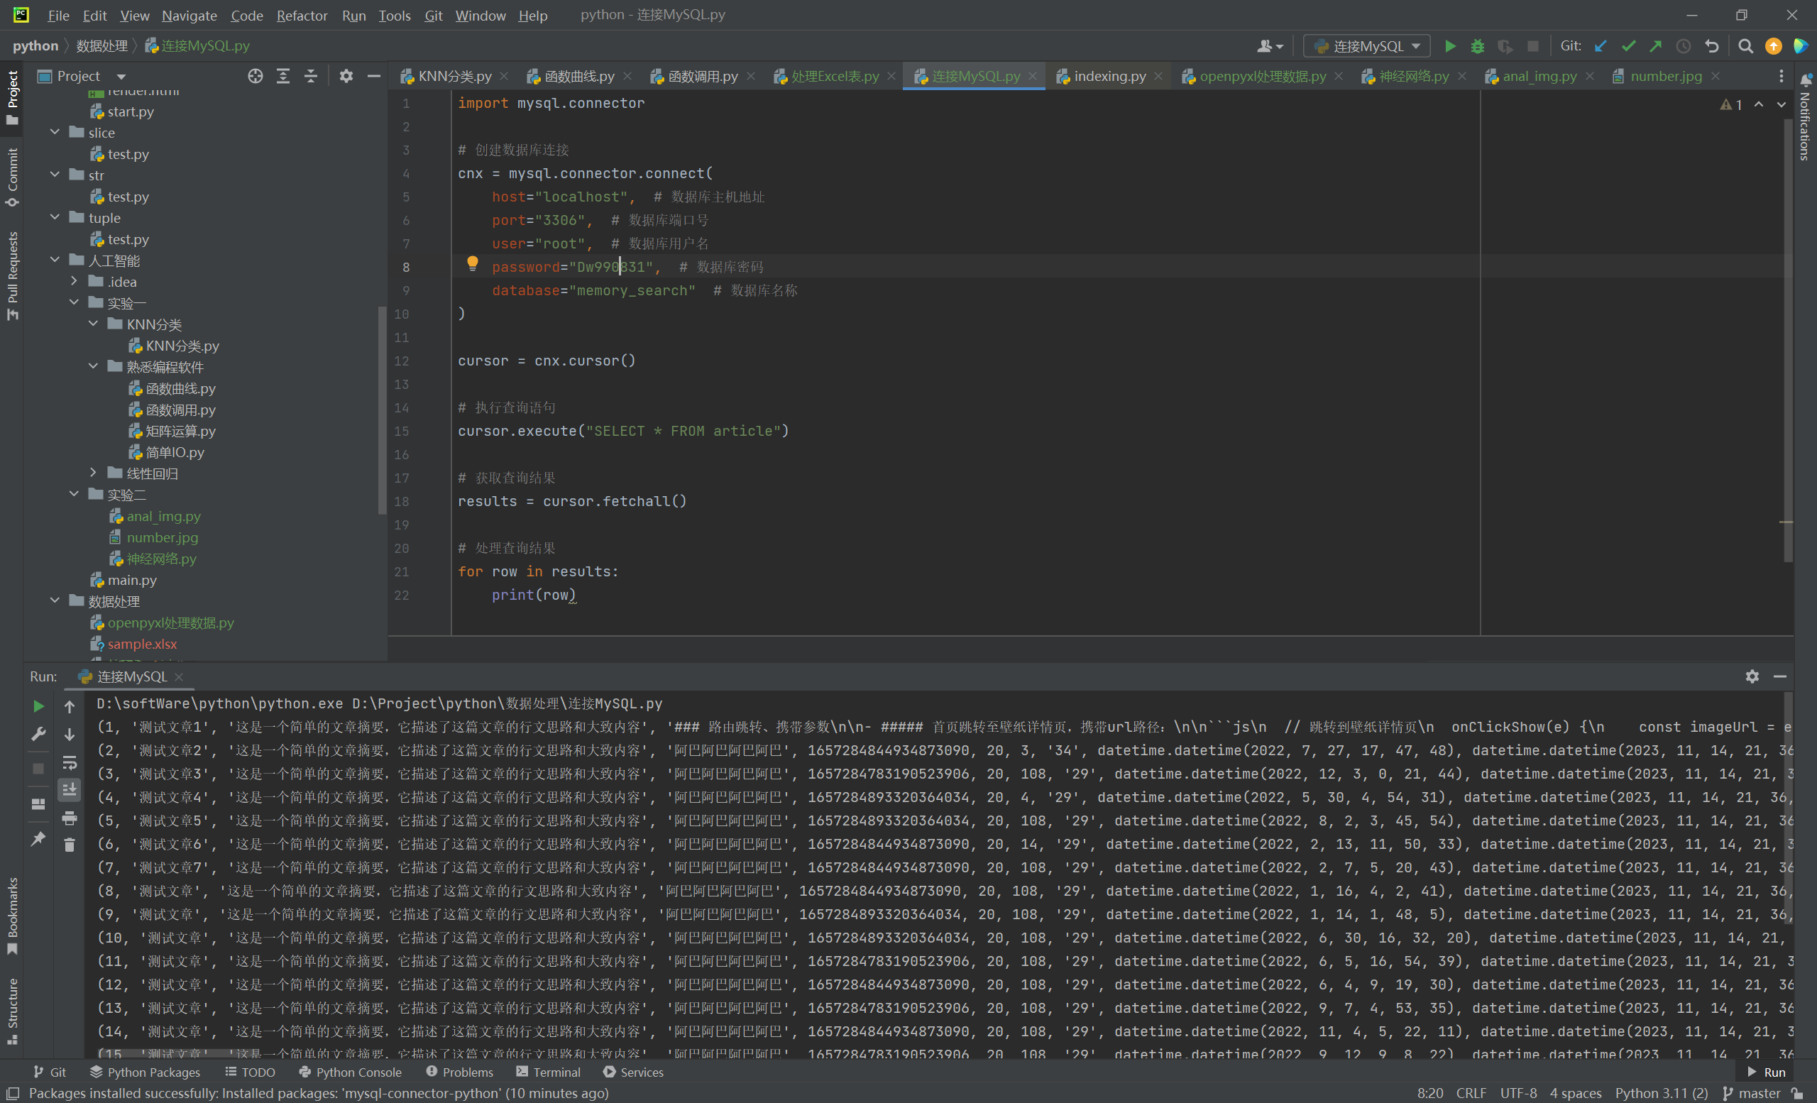Close the KNN分类.py editor tab
The height and width of the screenshot is (1103, 1817).
[505, 76]
